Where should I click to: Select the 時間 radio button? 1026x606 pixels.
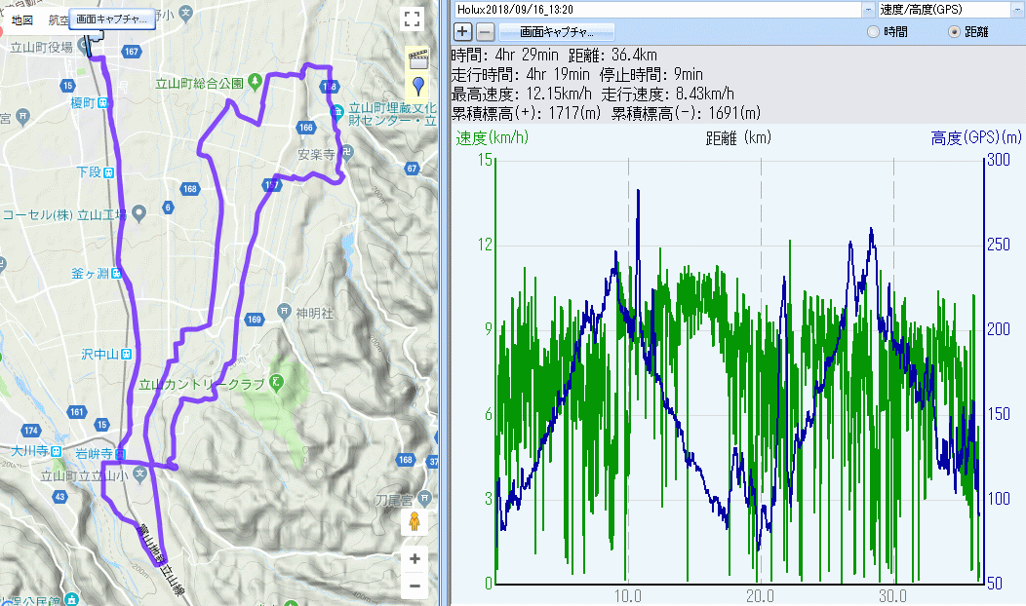click(873, 32)
